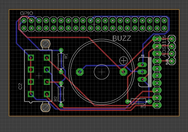Click the buzzer's left S$2 pad
This screenshot has height=132, width=188.
tap(80, 72)
